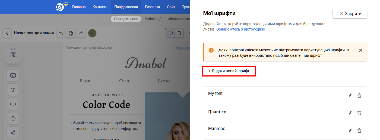Undo the last action in editor
This screenshot has width=380, height=140.
click(x=61, y=33)
